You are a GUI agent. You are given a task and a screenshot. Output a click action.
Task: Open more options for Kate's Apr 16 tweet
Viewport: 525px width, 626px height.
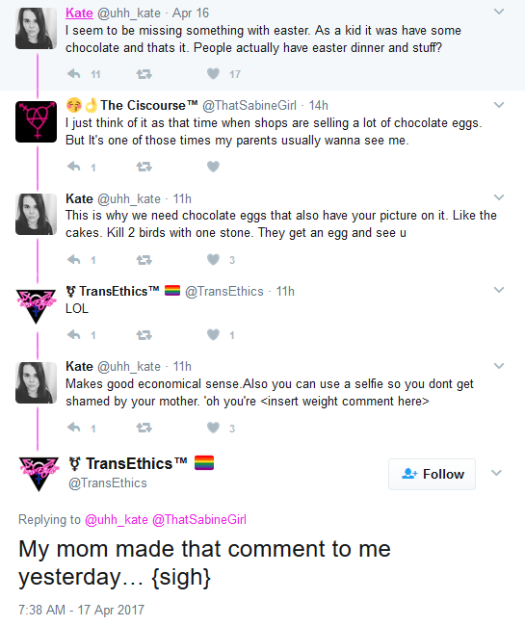pyautogui.click(x=499, y=12)
